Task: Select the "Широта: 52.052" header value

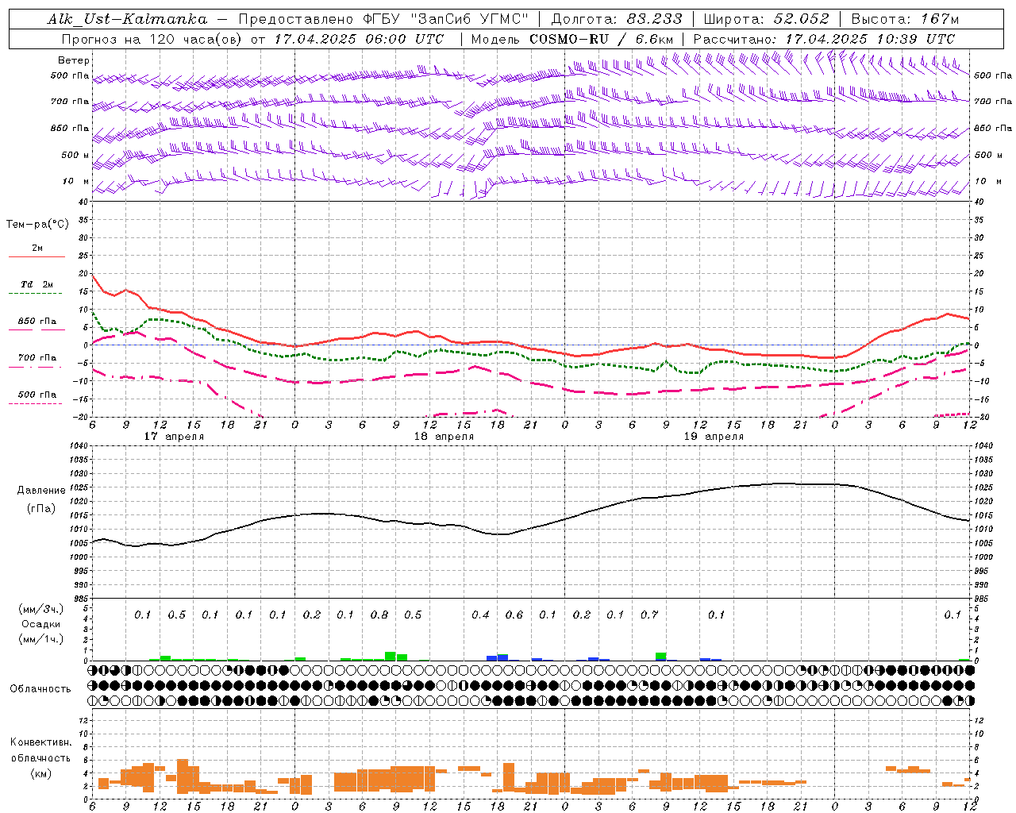Action: [766, 19]
